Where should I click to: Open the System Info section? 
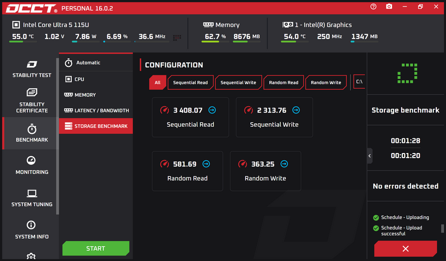(x=32, y=230)
